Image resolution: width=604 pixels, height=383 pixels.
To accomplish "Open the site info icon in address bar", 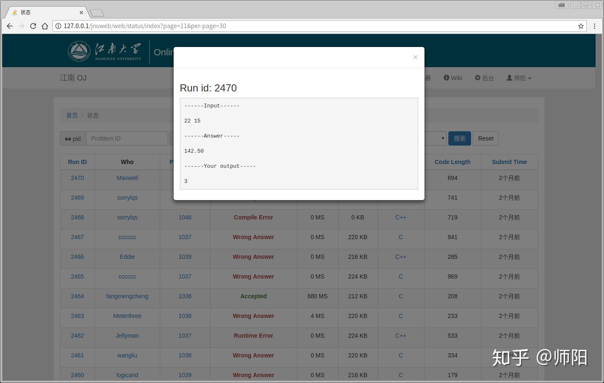I will click(58, 26).
